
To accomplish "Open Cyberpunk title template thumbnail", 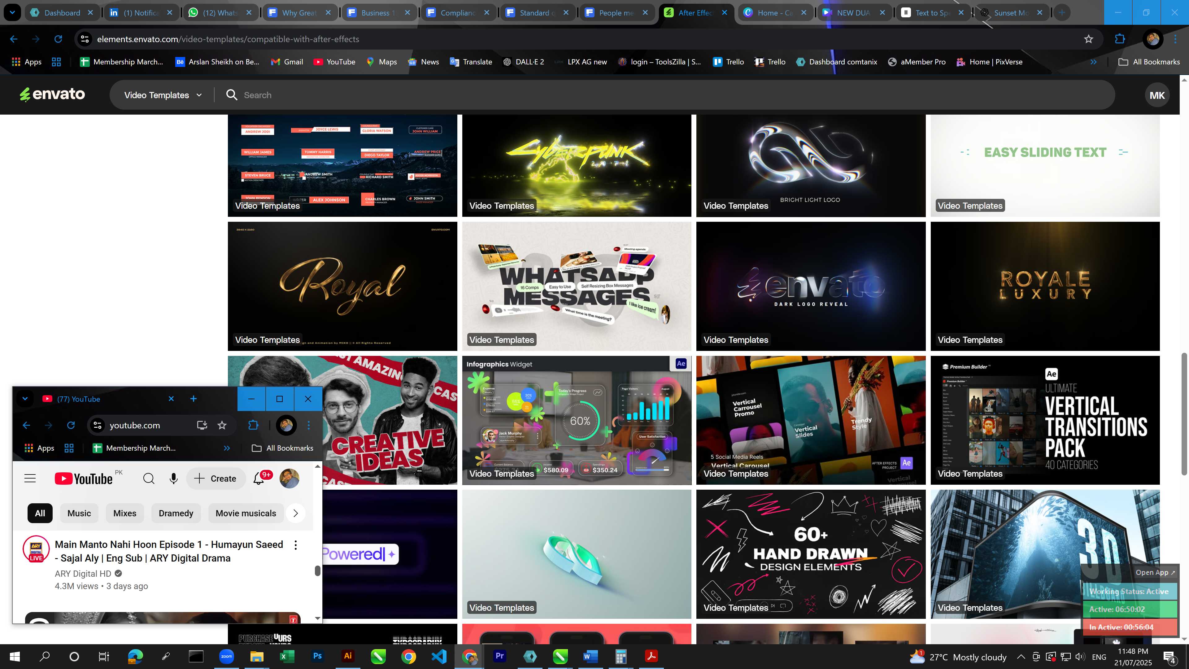I will tap(577, 166).
